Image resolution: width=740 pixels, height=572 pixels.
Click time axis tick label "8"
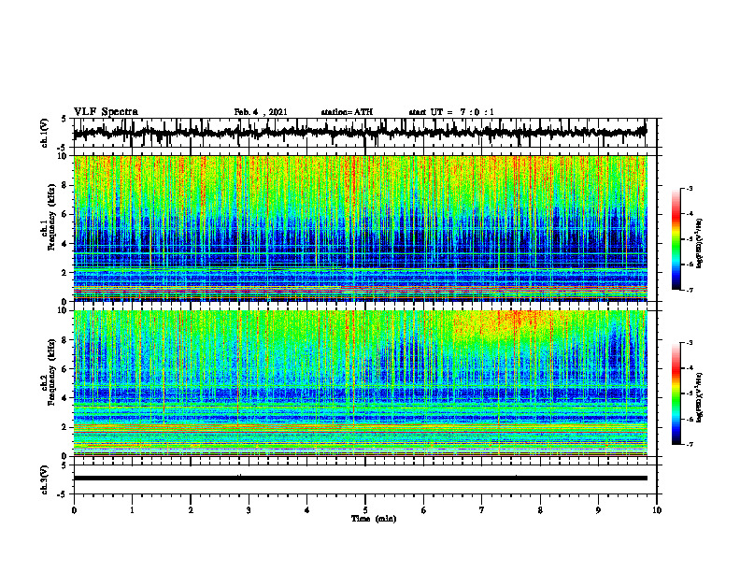pyautogui.click(x=540, y=510)
